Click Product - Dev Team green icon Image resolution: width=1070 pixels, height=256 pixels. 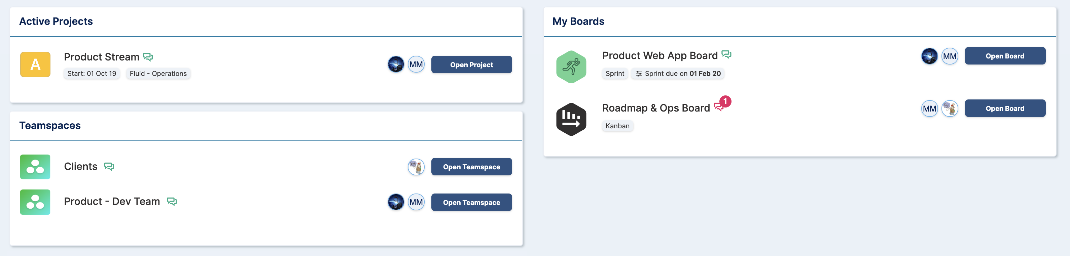click(35, 202)
